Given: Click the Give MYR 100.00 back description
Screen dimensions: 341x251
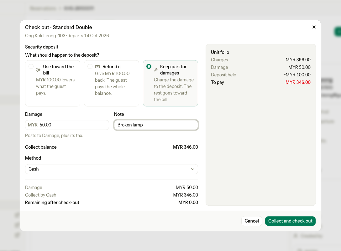Looking at the screenshot, I should tap(112, 83).
